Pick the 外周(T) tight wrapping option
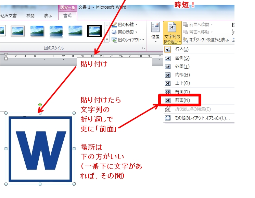 coord(182,67)
